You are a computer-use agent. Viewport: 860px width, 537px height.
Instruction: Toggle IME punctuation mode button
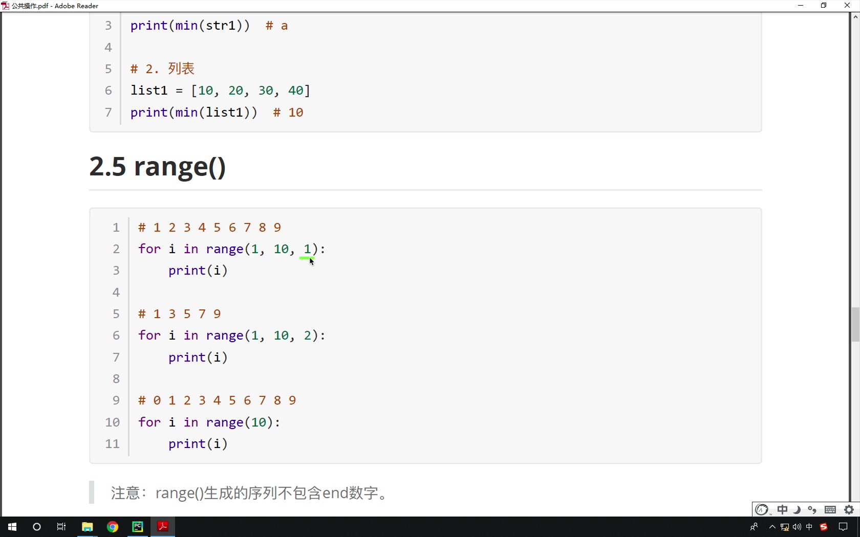click(x=812, y=510)
